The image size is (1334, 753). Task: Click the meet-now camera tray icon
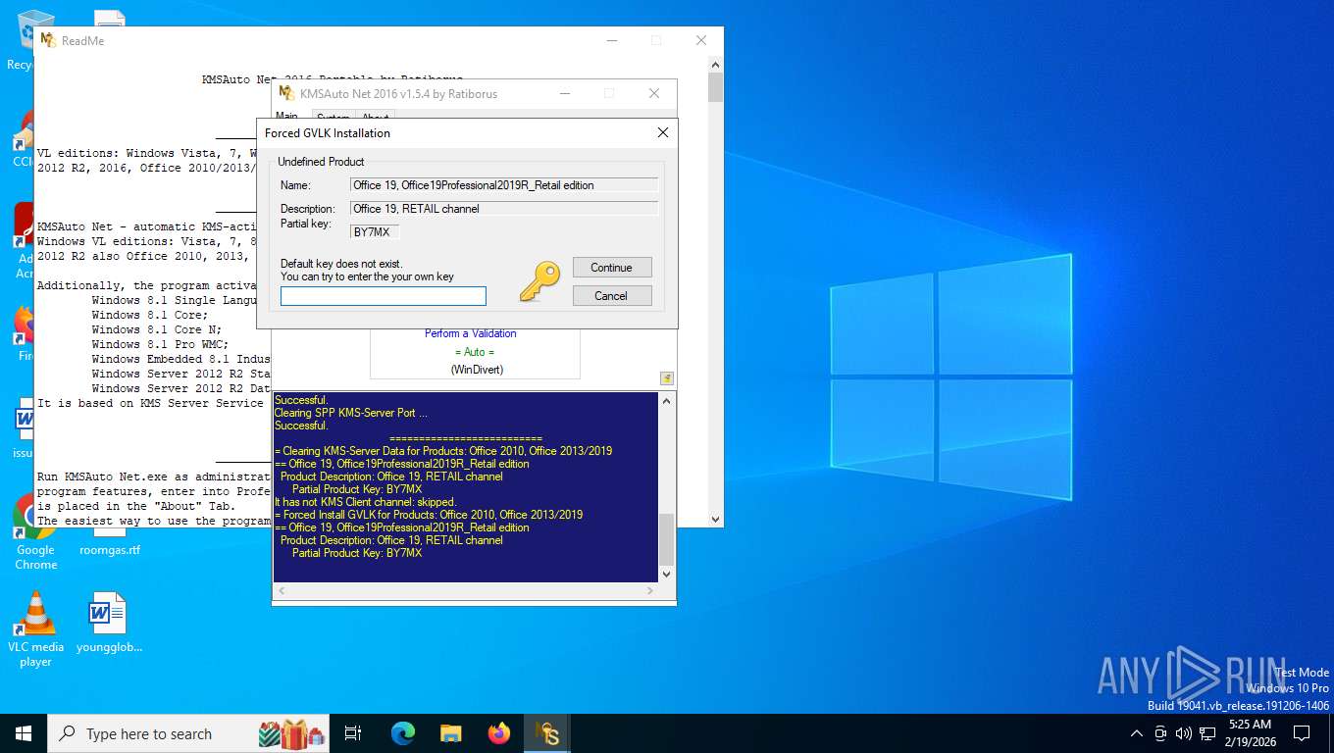[x=1160, y=733]
